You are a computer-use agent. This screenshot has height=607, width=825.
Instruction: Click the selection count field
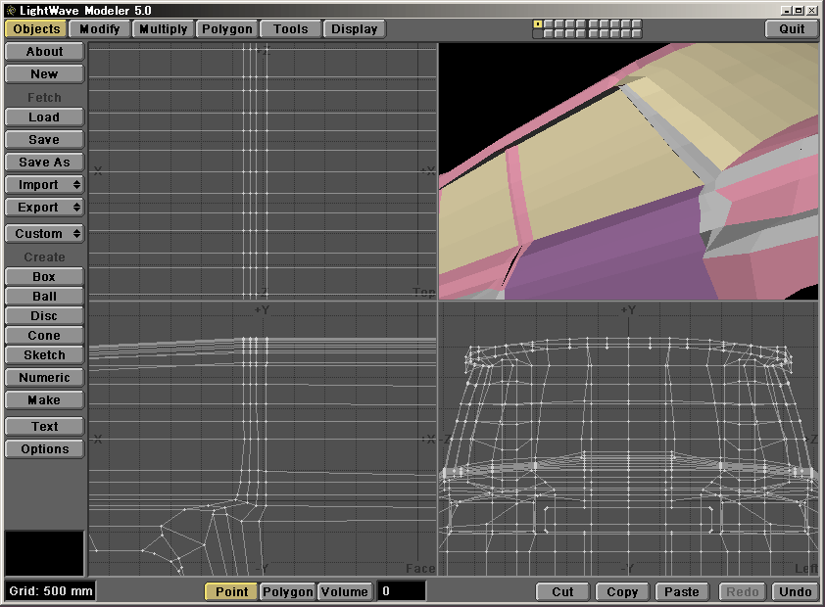click(402, 591)
